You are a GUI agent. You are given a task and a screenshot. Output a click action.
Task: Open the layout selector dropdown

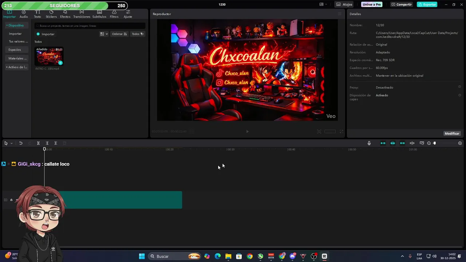pyautogui.click(x=323, y=4)
